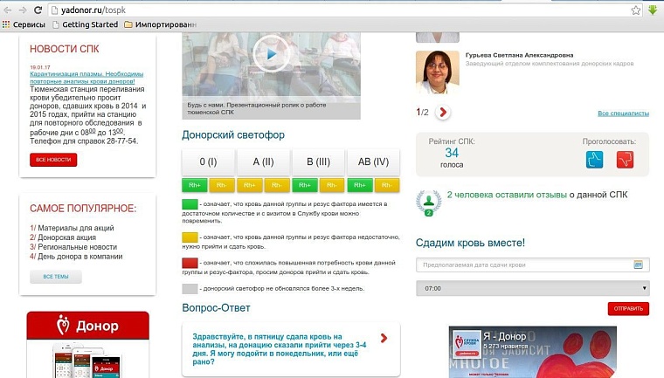Play the SPK presentation video

(x=272, y=54)
